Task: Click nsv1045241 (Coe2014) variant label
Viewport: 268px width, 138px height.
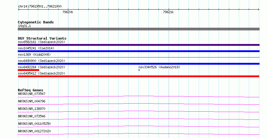Action: coord(36,48)
